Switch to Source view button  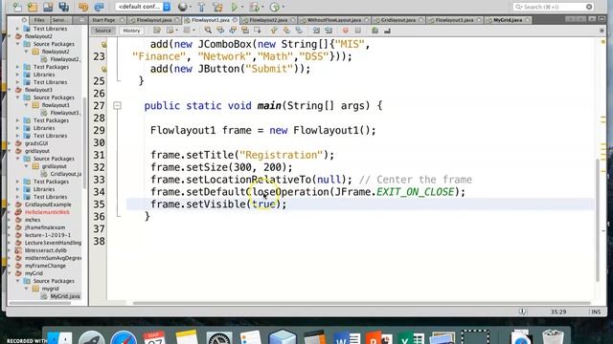[102, 31]
